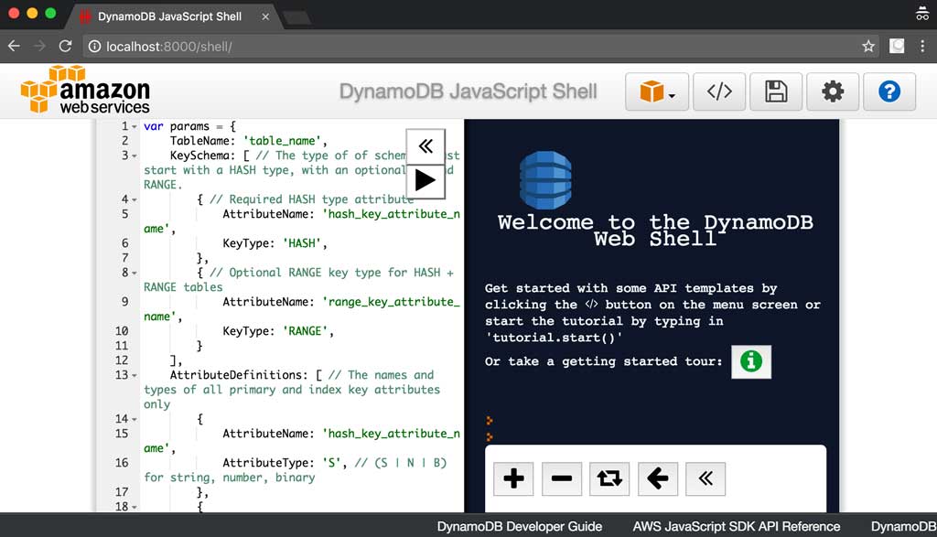Bookmark this page with the star
The width and height of the screenshot is (937, 537).
[868, 46]
